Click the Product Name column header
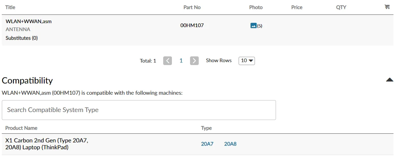Viewport: 400px width, 163px height. (21, 128)
